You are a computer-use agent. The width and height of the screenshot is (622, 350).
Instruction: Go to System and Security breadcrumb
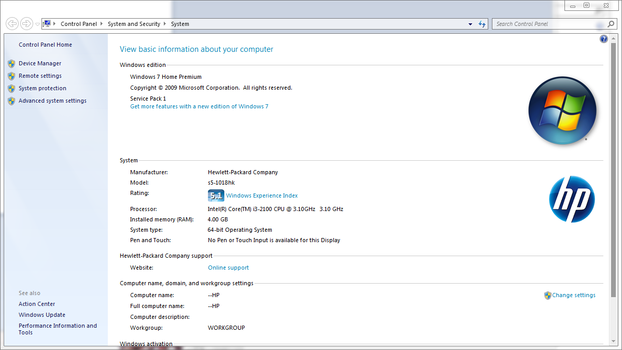tap(134, 24)
